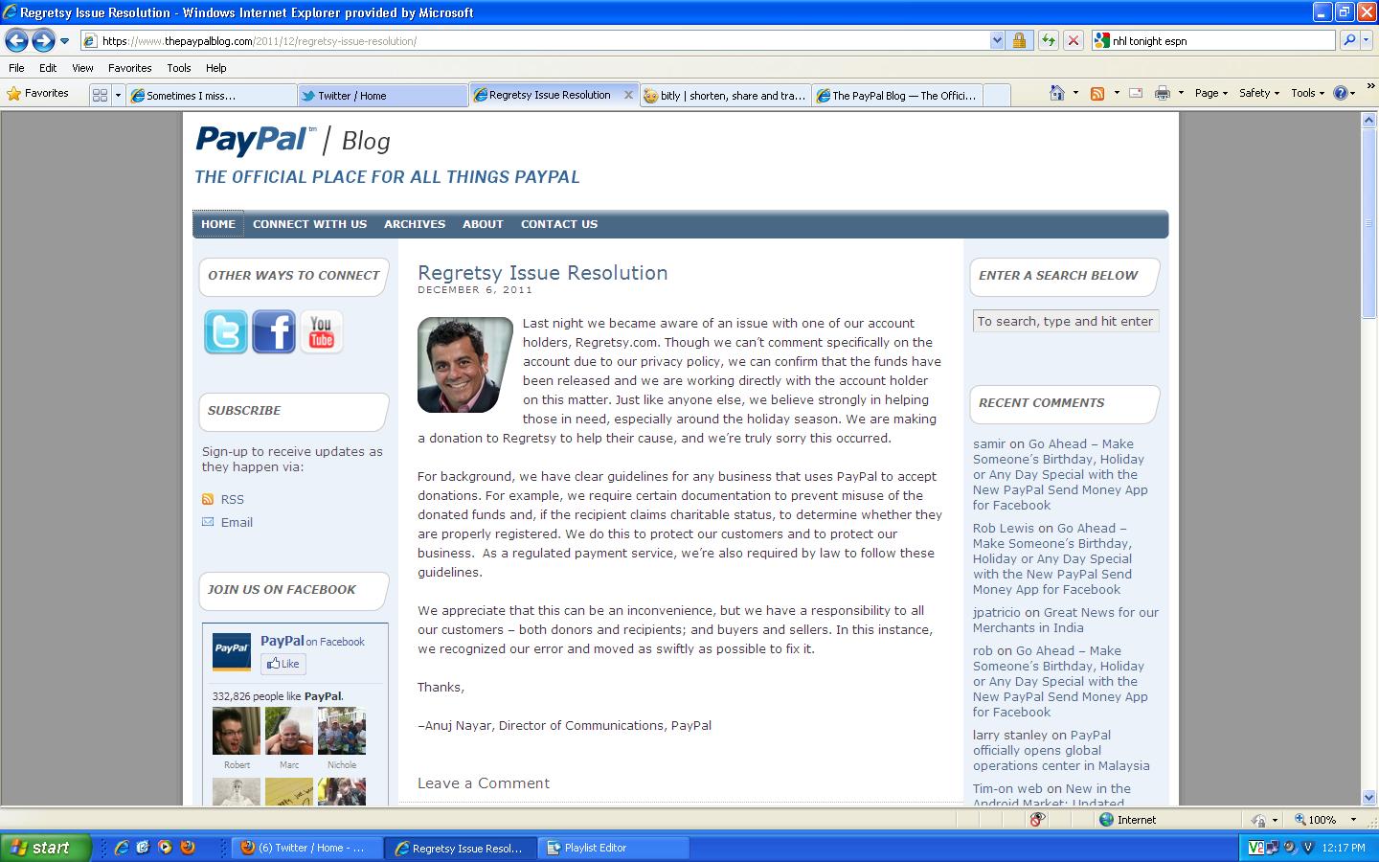The width and height of the screenshot is (1379, 862).
Task: Open the ABOUT navigation link
Action: [x=483, y=224]
